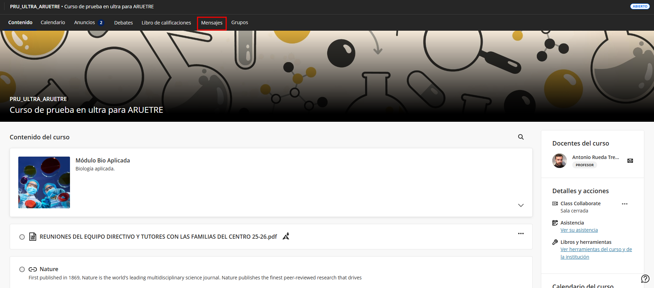Screen dimensions: 654x288
Task: Click the search icon in course content
Action: tap(521, 137)
